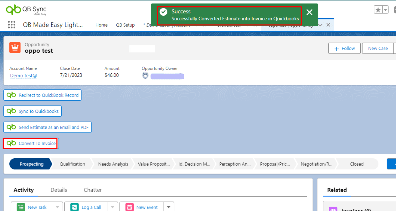Click the Amount value $46.00

coord(112,75)
